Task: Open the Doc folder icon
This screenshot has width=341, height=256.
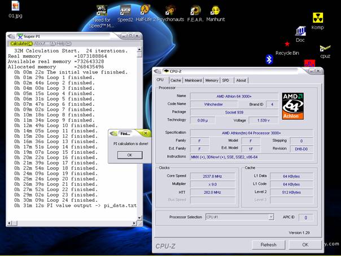Action: [x=300, y=32]
